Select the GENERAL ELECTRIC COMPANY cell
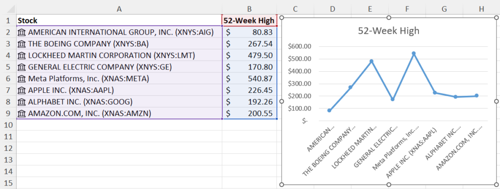Viewport: 500px width, 189px height. (119, 67)
